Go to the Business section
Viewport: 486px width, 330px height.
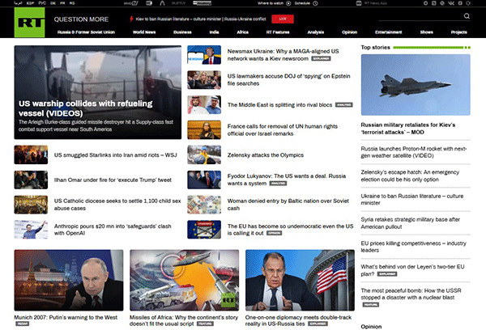(x=182, y=32)
